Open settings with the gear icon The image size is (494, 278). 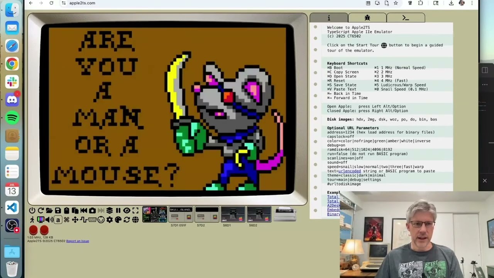click(x=110, y=220)
